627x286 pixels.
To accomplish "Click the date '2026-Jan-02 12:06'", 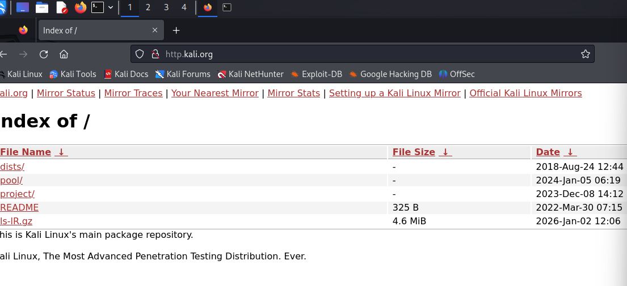I will tap(578, 221).
